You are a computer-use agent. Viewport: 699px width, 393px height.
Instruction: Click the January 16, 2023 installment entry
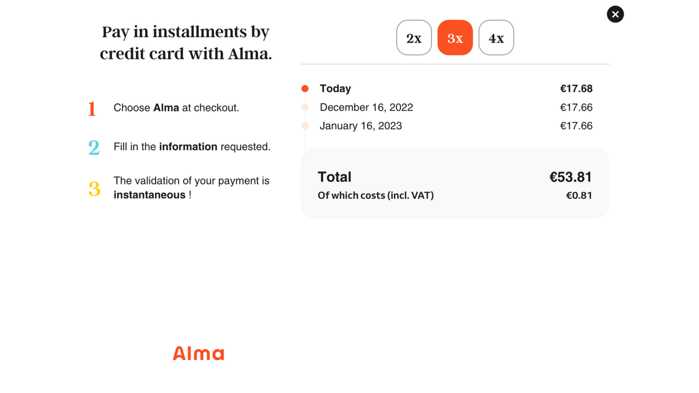click(x=360, y=126)
